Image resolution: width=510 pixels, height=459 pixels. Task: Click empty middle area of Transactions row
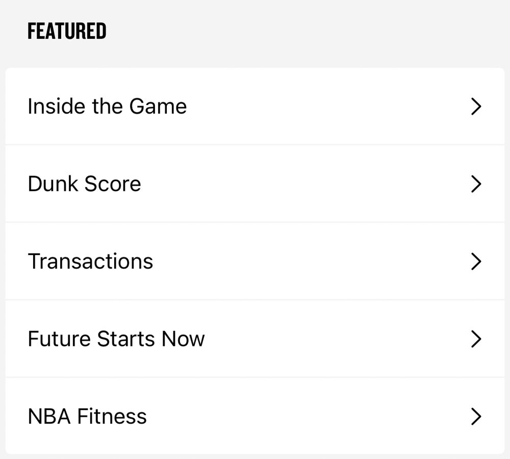pos(306,262)
